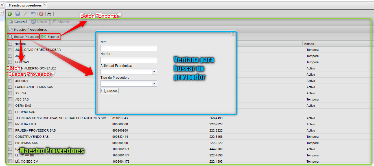Check the FABRICANDO Y MAS SAS row
Image resolution: width=374 pixels, height=166 pixels.
pos(10,87)
